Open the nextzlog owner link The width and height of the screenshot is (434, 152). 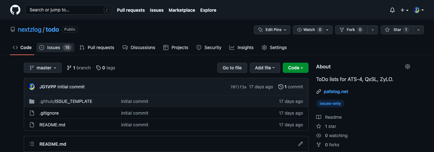(x=30, y=29)
